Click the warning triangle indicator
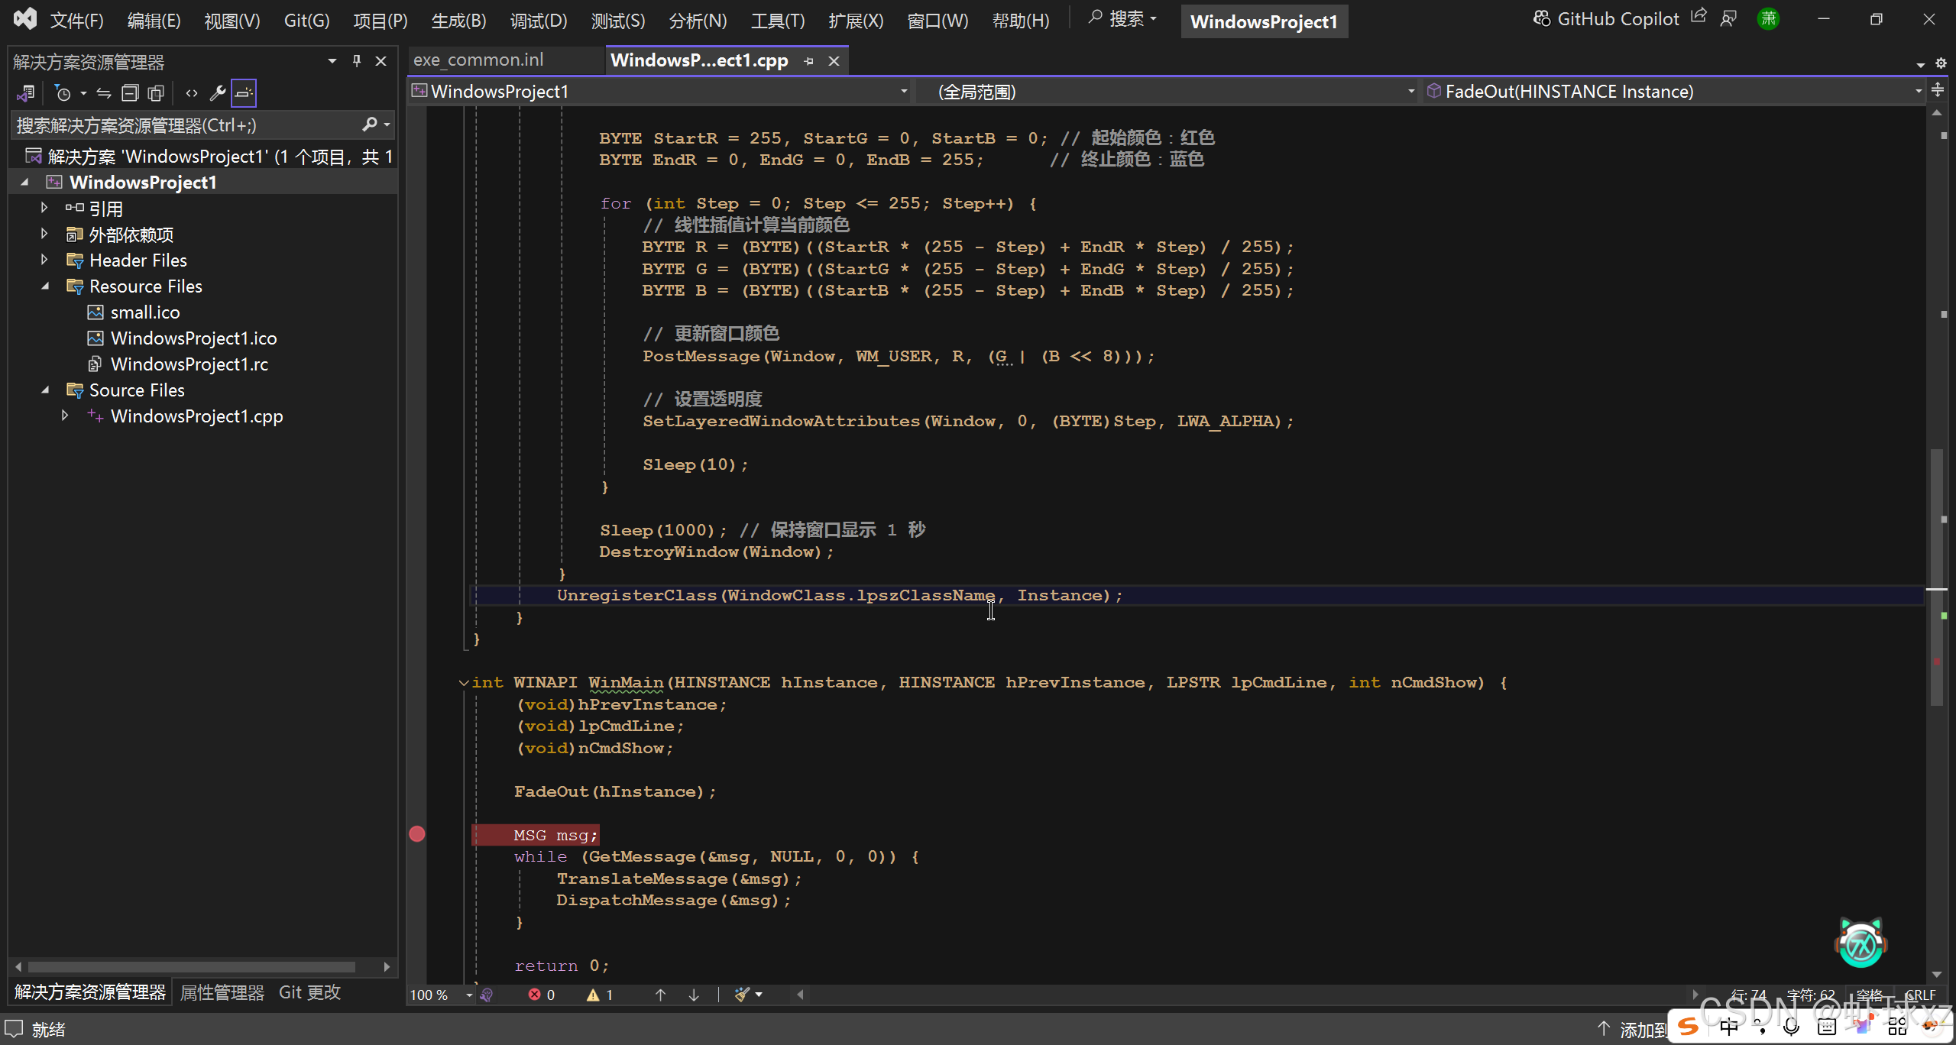The width and height of the screenshot is (1956, 1045). (593, 995)
